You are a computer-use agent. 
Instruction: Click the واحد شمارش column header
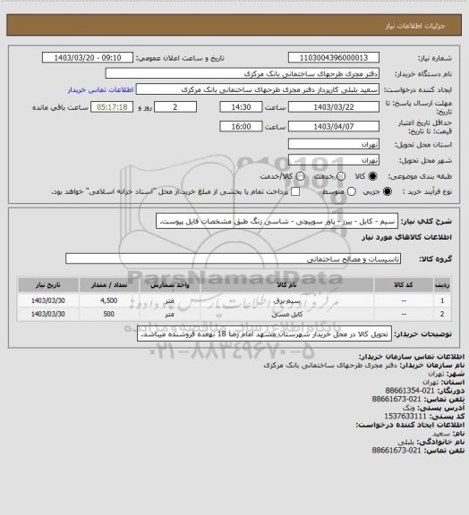pos(169,284)
